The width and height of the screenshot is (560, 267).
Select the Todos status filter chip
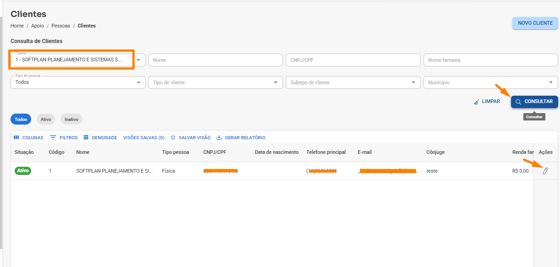pos(21,119)
